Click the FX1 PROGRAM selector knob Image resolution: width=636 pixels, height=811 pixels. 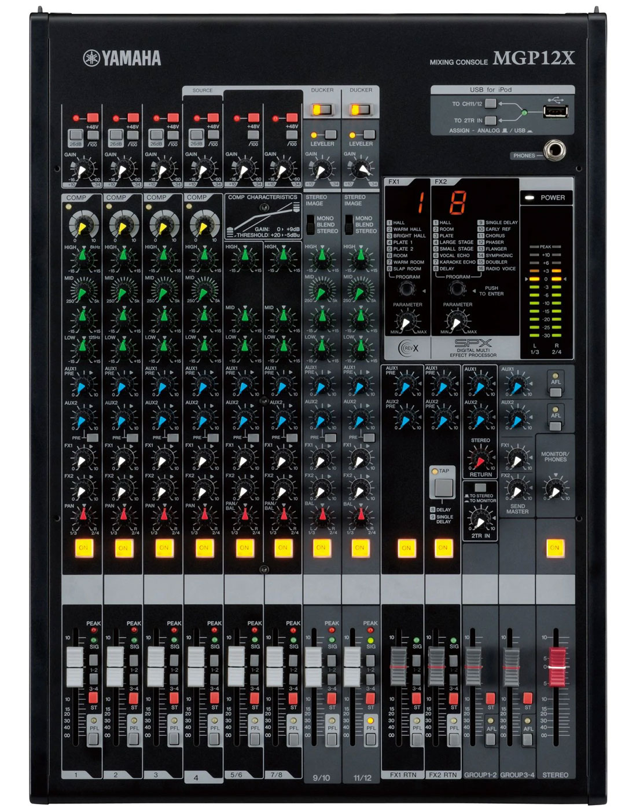[408, 290]
